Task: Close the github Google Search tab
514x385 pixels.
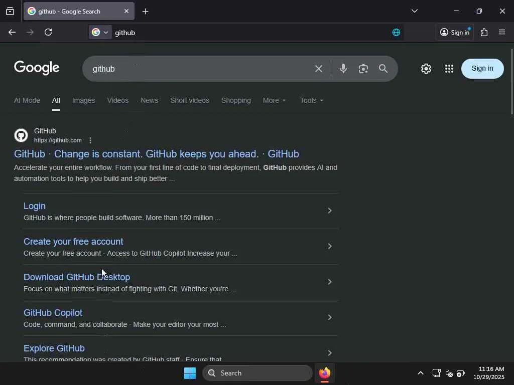Action: 126,11
